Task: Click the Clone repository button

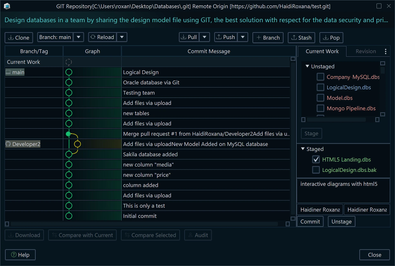Action: 19,37
